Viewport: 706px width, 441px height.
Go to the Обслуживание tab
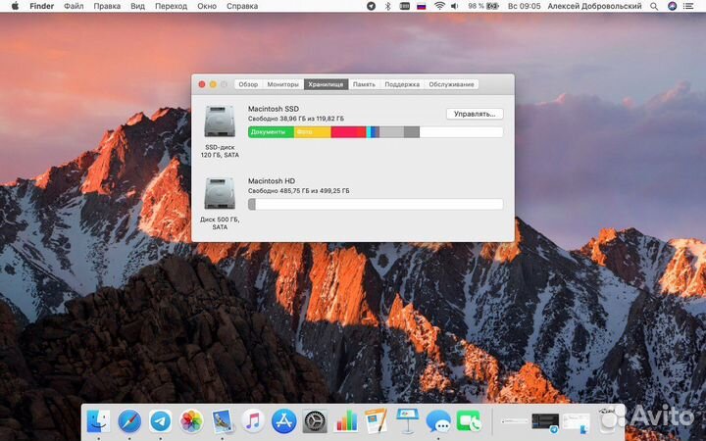pyautogui.click(x=451, y=84)
